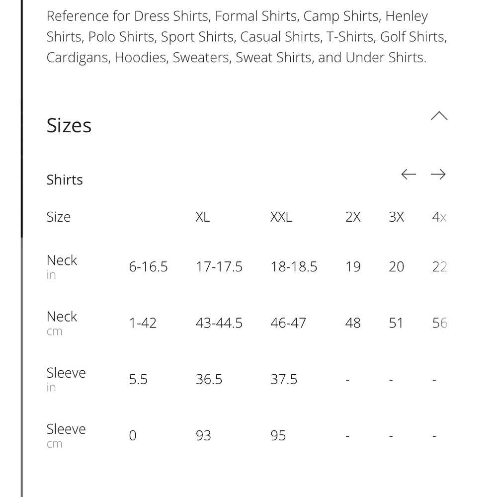Select the 2X size column header
Viewport: 497px width, 497px height.
click(353, 217)
